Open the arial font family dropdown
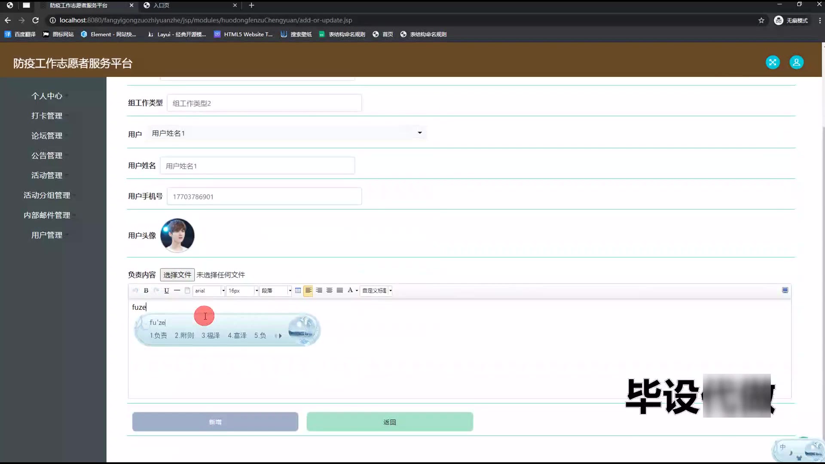The height and width of the screenshot is (464, 825). pos(223,291)
